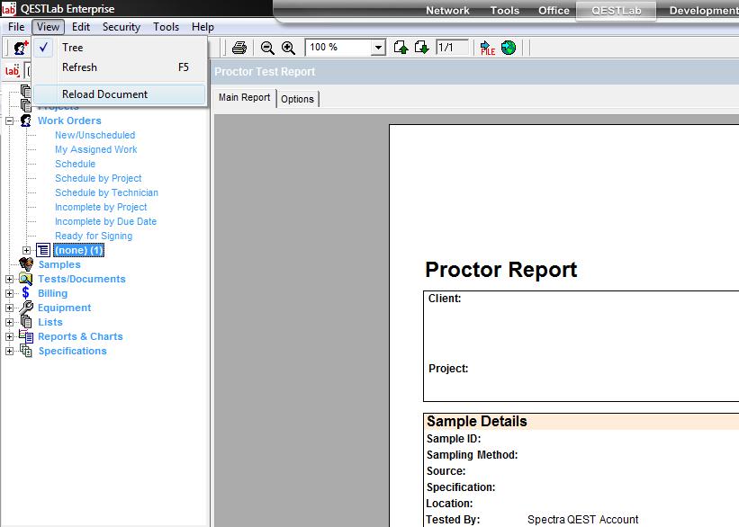739x527 pixels.
Task: Zoom out using the magnifier minus icon
Action: (x=267, y=48)
